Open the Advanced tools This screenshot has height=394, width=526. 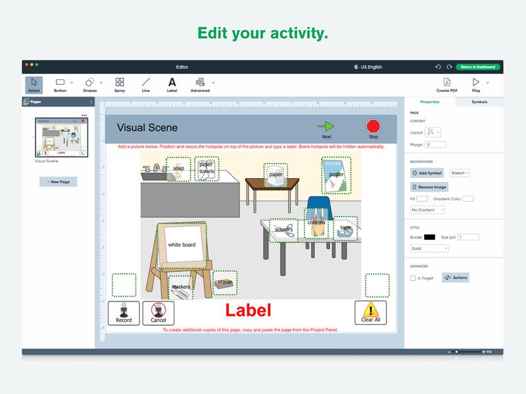tap(201, 85)
